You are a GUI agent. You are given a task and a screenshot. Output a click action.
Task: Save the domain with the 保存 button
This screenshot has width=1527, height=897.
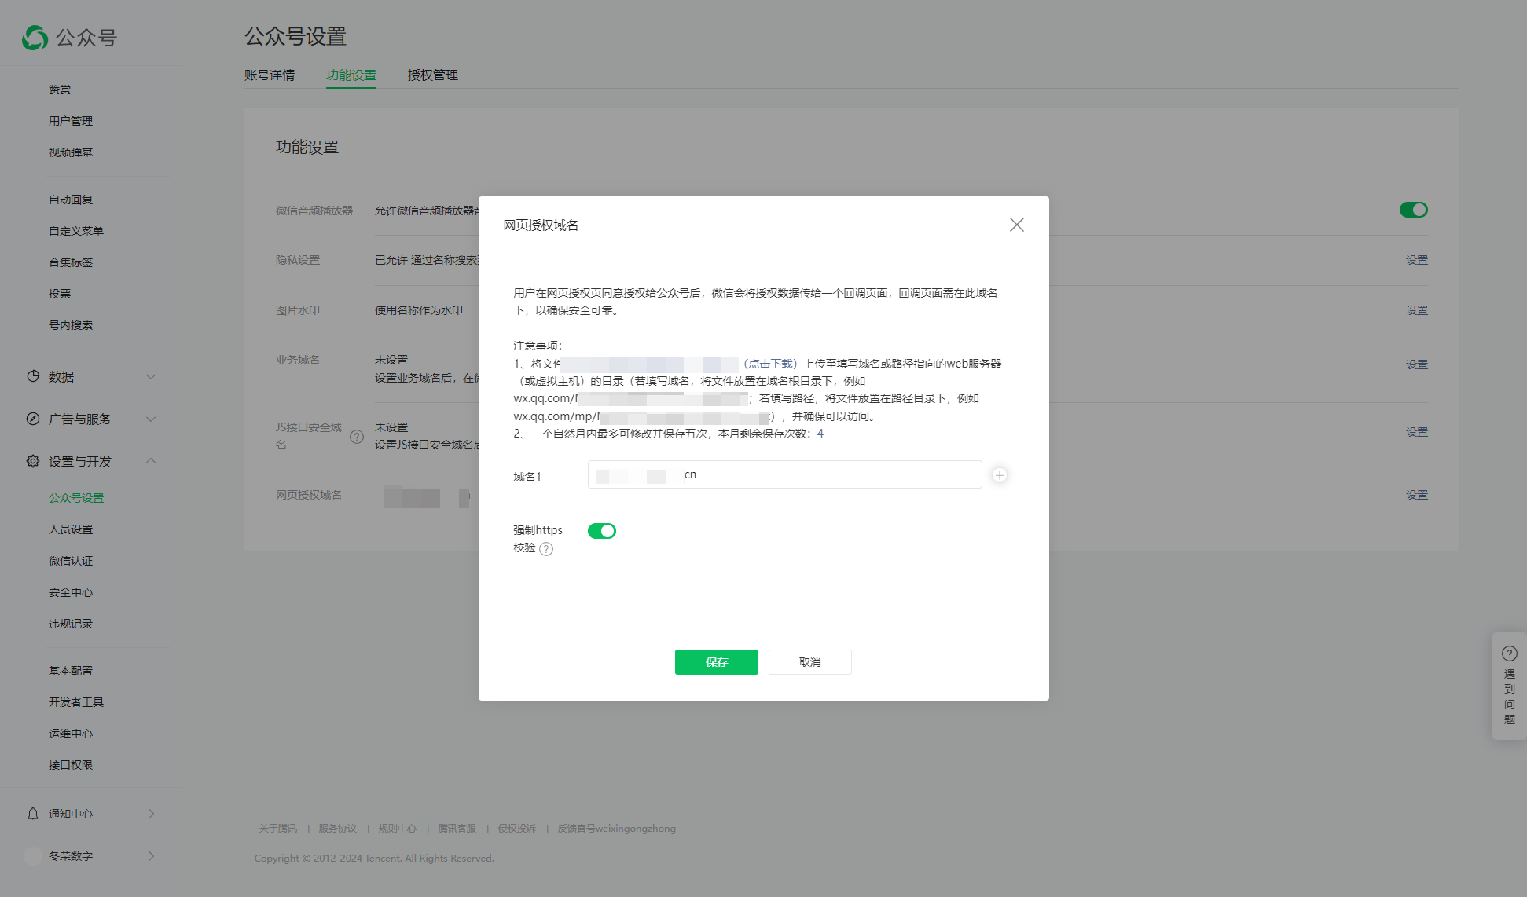(716, 662)
